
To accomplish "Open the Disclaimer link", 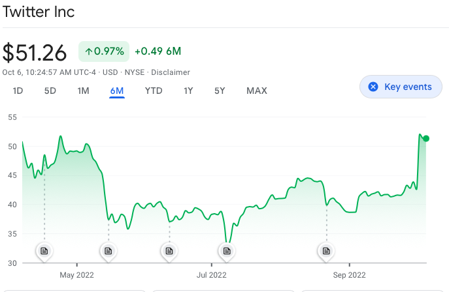I will click(x=171, y=72).
